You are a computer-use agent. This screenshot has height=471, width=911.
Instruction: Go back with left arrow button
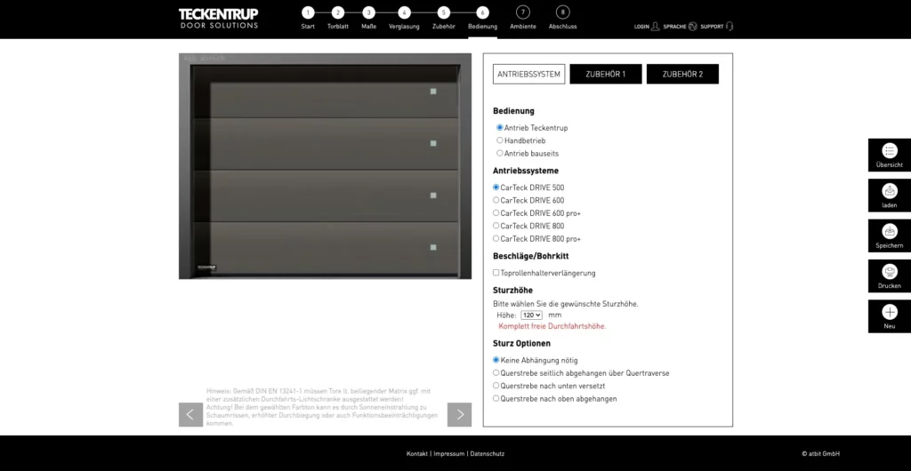tap(190, 415)
